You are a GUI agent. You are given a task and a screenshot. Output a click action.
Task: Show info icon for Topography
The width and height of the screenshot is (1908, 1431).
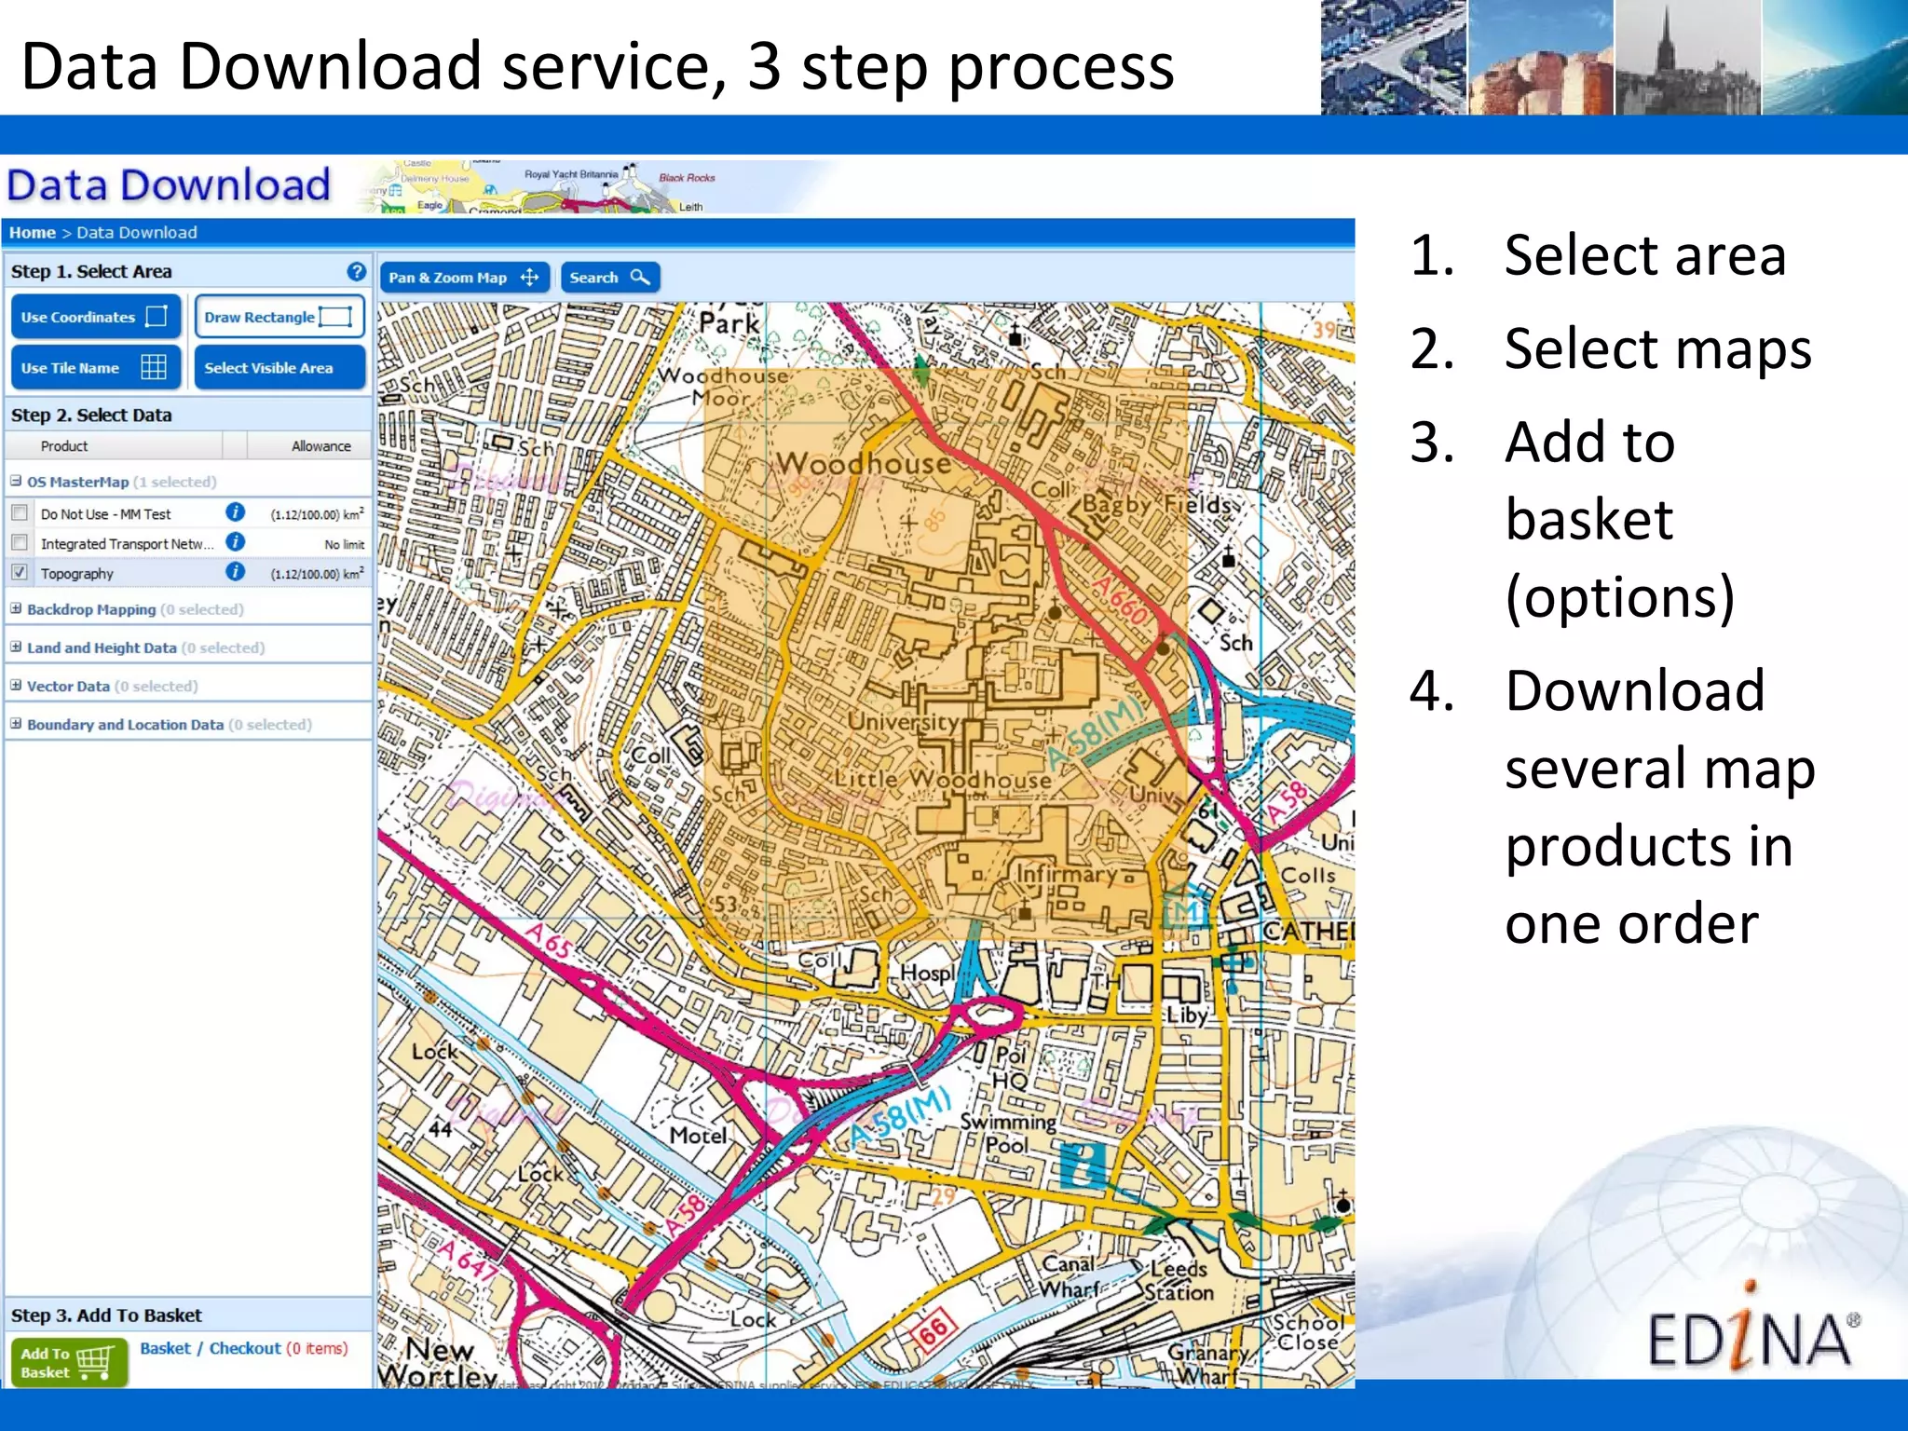236,571
